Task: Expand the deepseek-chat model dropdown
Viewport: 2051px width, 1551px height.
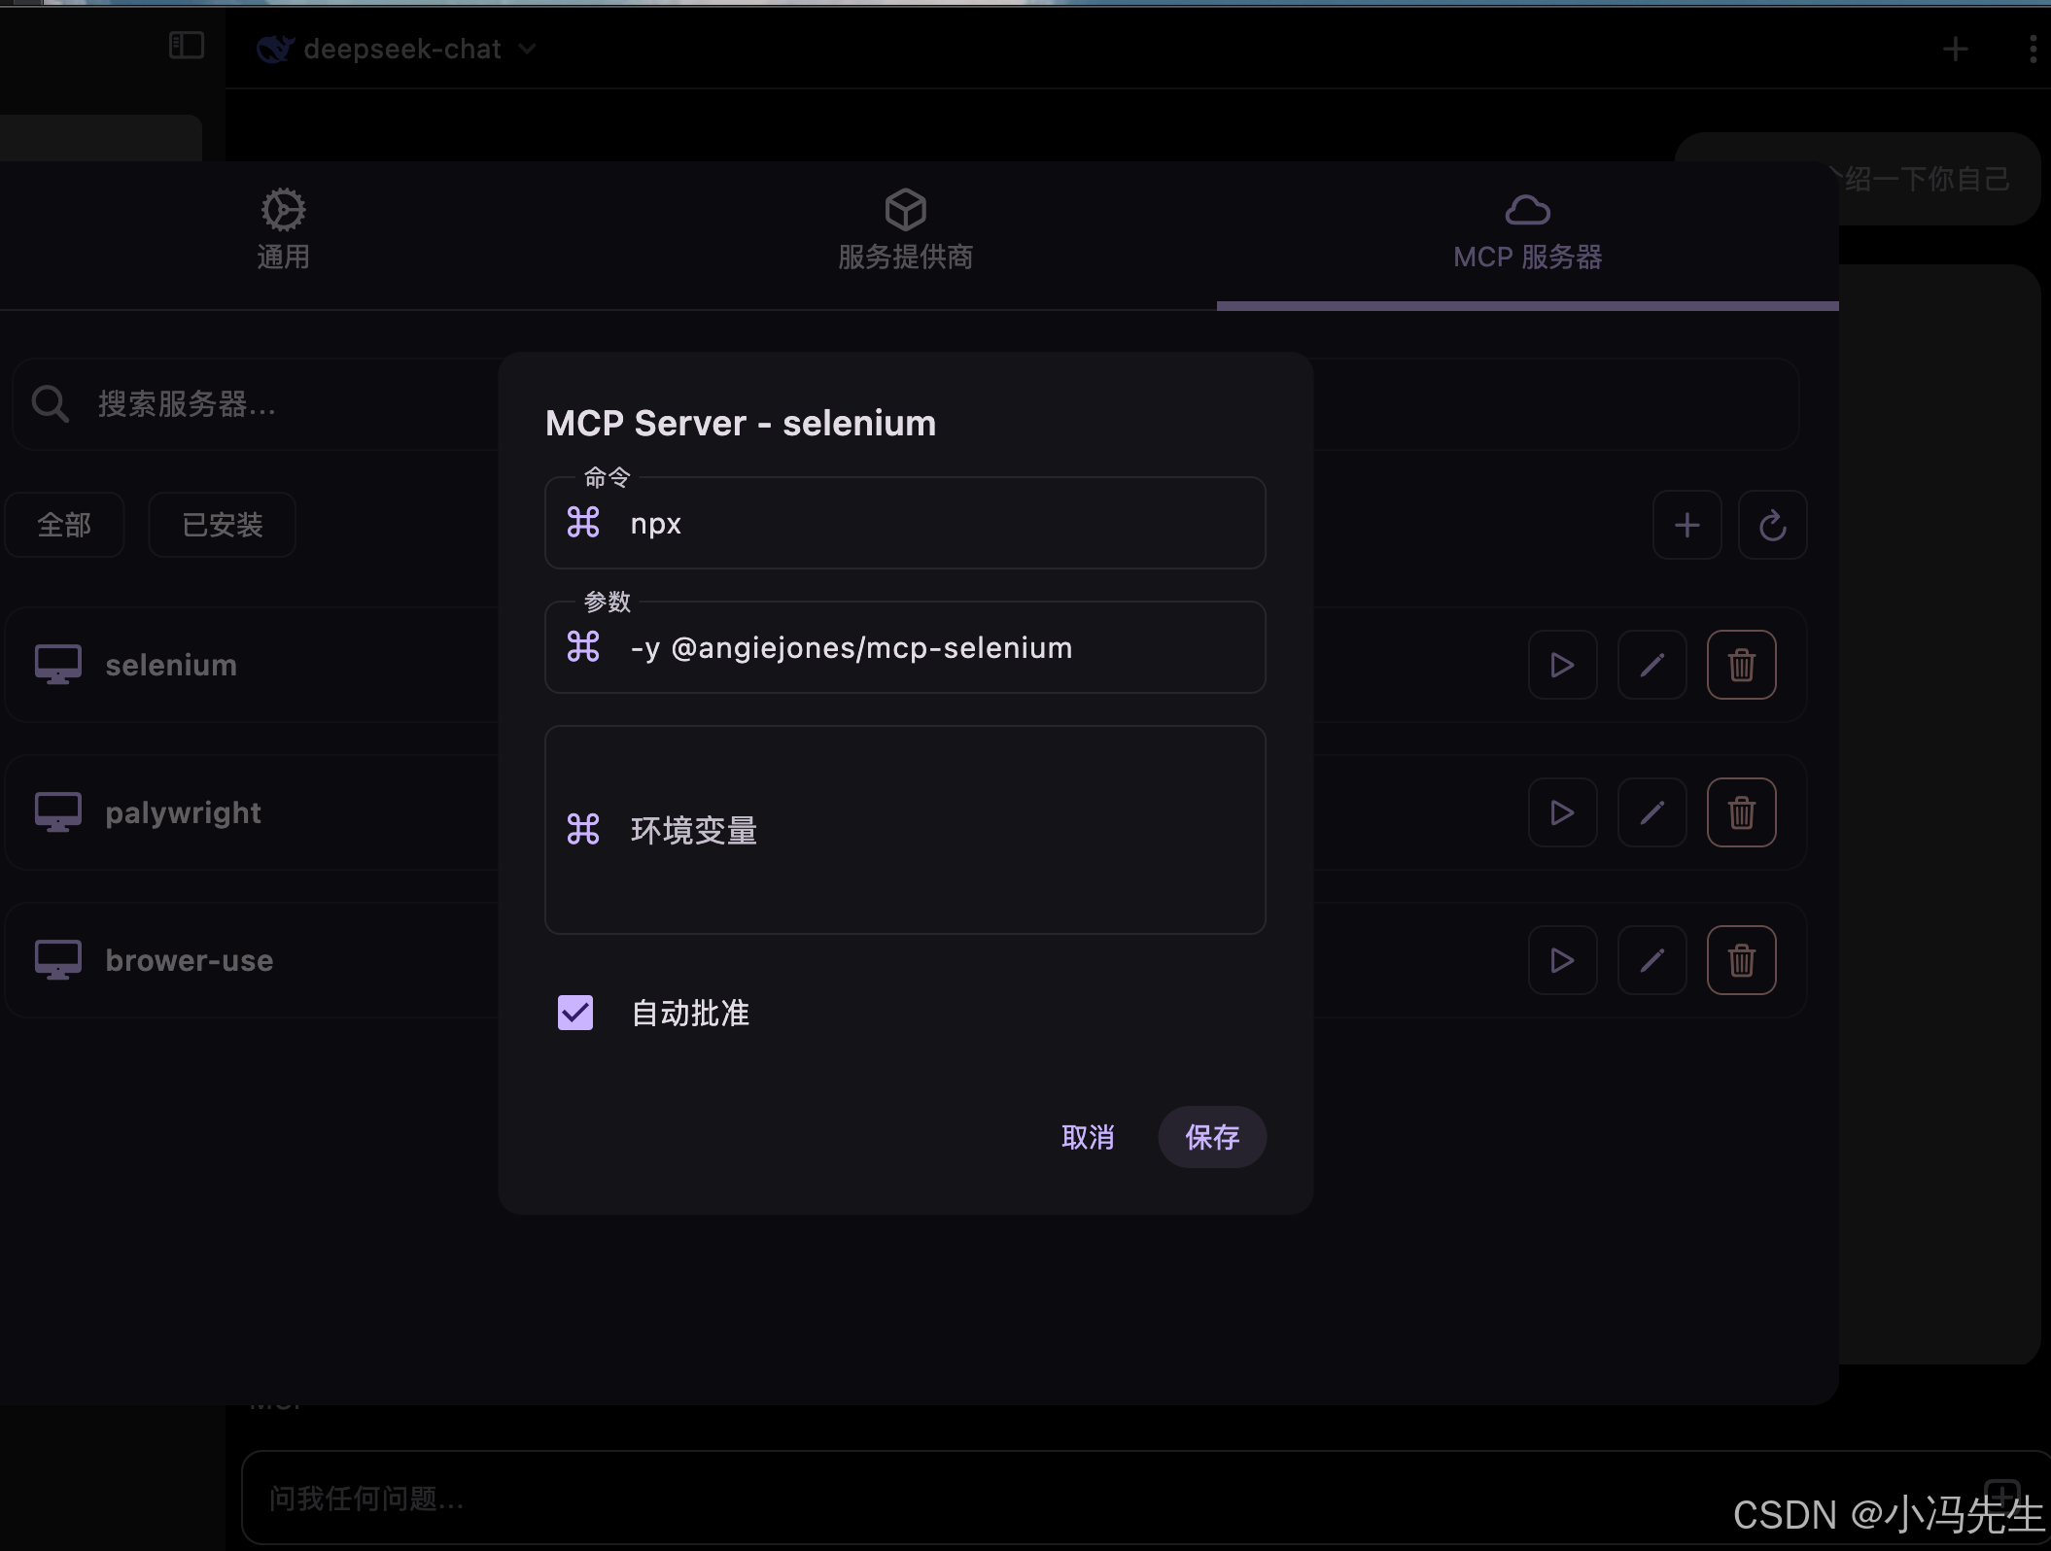Action: point(527,49)
